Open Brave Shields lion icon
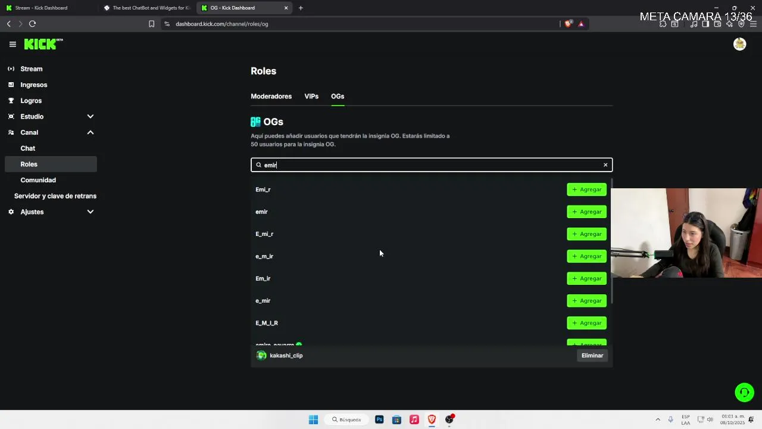Screen dimensions: 762x429 pyautogui.click(x=569, y=24)
